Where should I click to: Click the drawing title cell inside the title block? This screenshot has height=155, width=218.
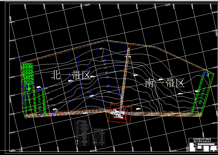(x=206, y=144)
